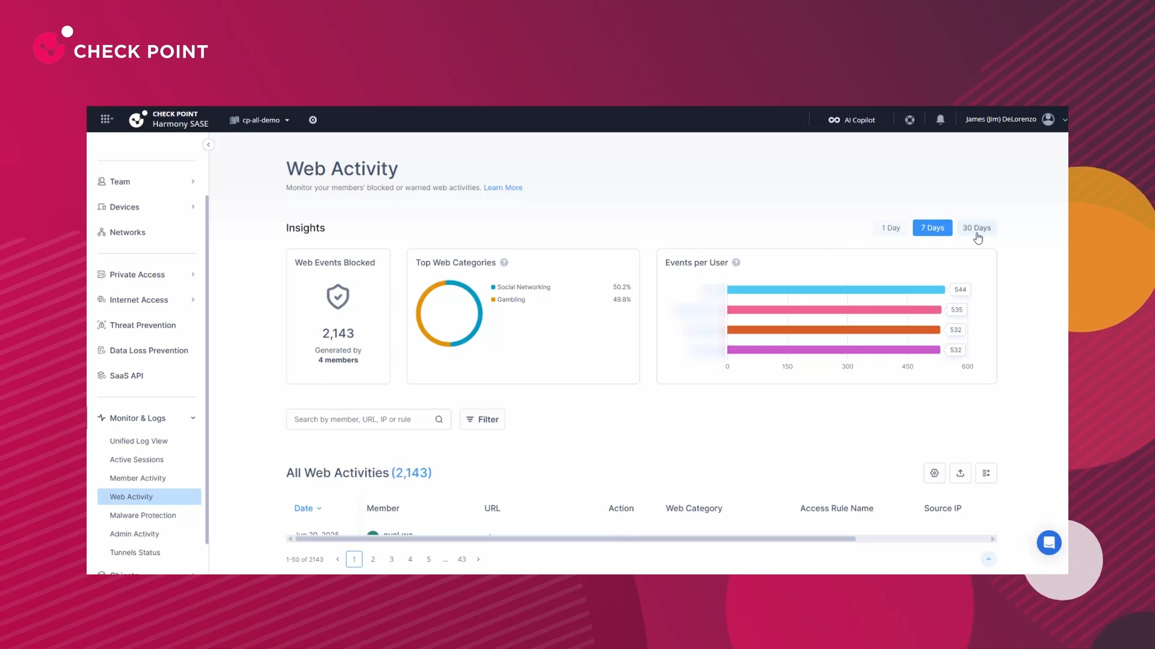Screen dimensions: 1155x649
Task: Click the Learn More link
Action: coord(503,187)
